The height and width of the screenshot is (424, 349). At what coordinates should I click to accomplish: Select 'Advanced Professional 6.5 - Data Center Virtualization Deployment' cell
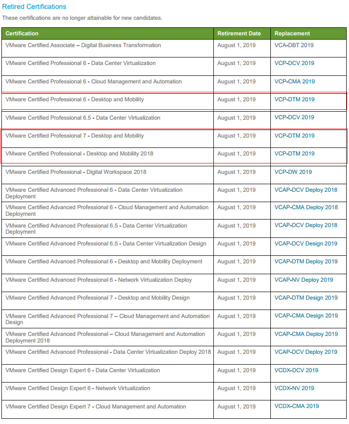pos(107,228)
